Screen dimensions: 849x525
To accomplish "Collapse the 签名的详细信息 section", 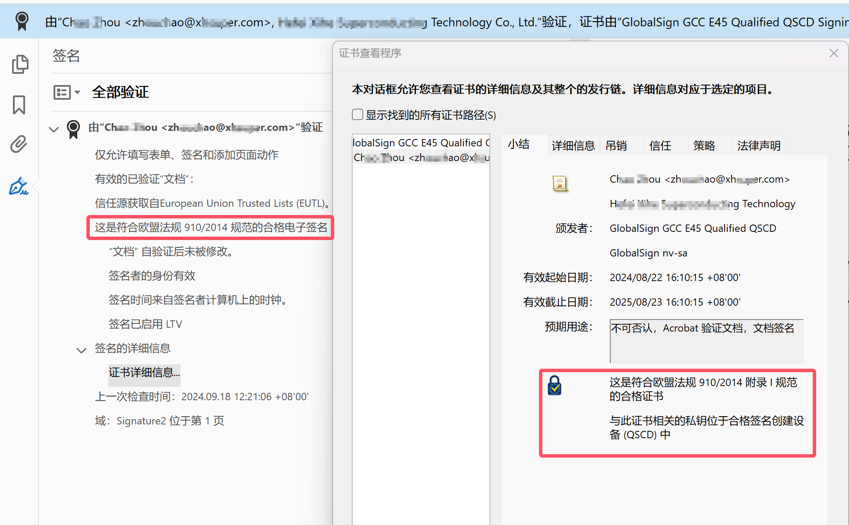I will [x=81, y=350].
